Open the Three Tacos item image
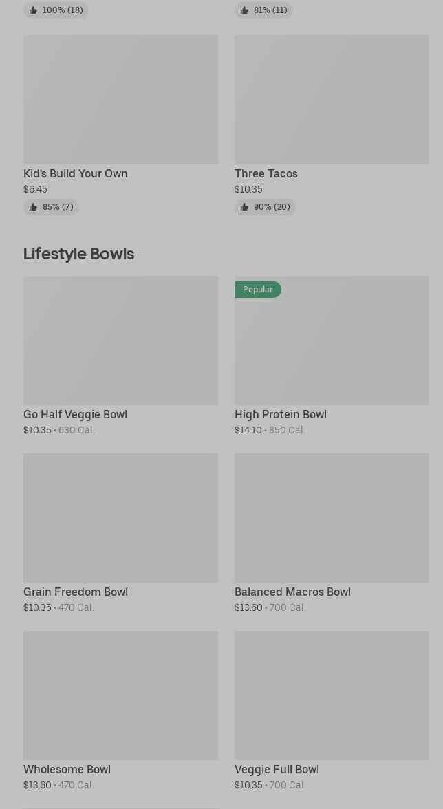The image size is (443, 809). 332,100
